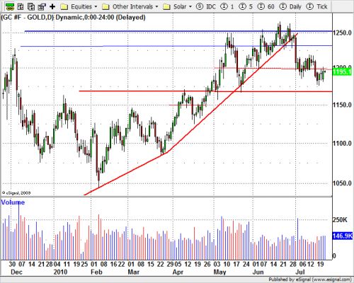The height and width of the screenshot is (283, 354).
Task: Open the Solar folder dropdown
Action: pyautogui.click(x=178, y=6)
